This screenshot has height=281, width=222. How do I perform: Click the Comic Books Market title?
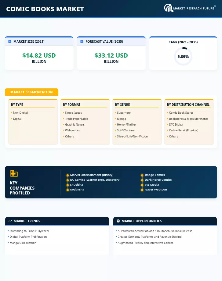45,9
